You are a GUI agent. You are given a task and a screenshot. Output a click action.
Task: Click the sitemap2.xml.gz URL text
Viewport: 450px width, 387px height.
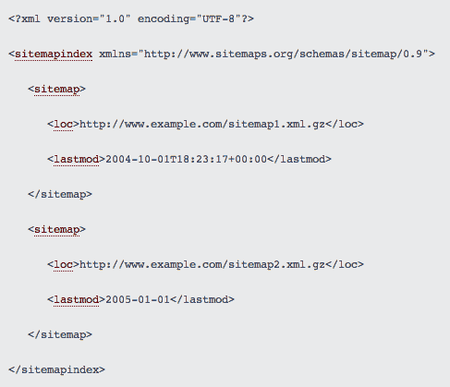(x=202, y=265)
